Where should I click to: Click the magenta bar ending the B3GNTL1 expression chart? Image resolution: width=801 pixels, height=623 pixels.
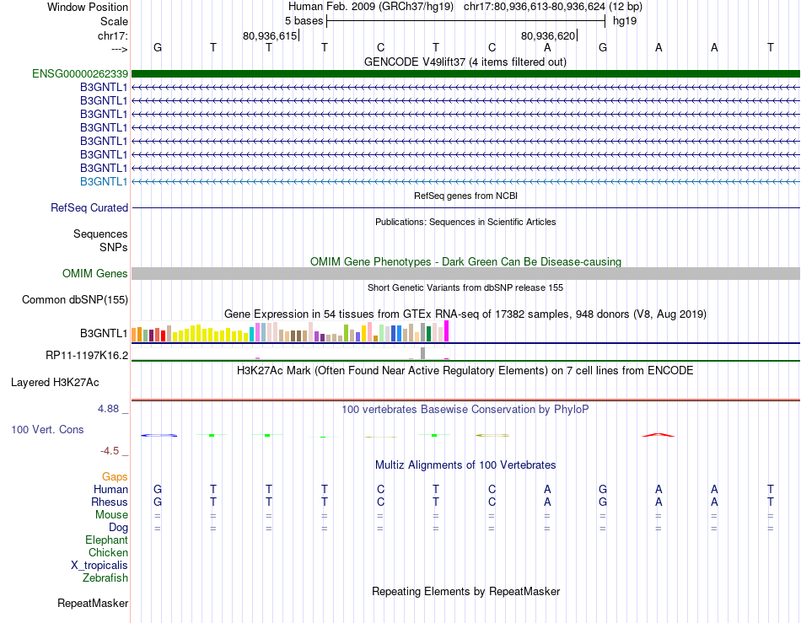(447, 331)
